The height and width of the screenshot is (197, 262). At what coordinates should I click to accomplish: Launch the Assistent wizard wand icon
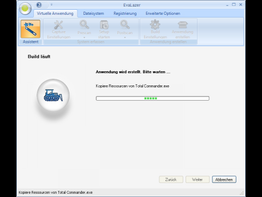point(31,29)
